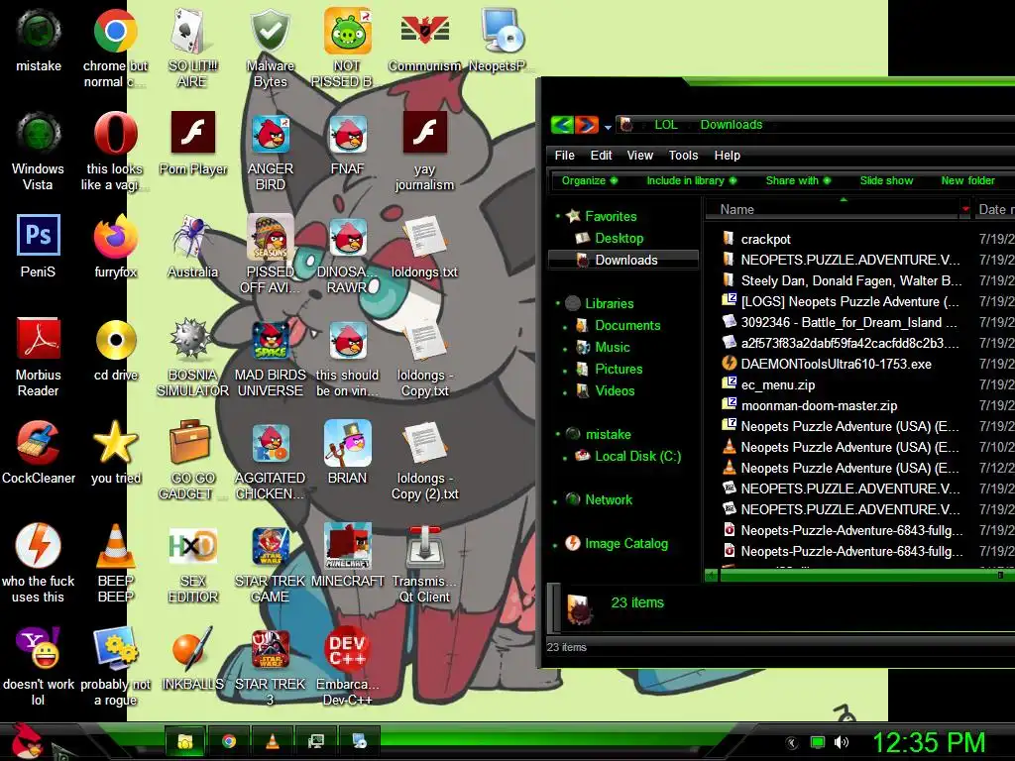Open the Organize dropdown
This screenshot has height=761, width=1015.
coord(590,180)
